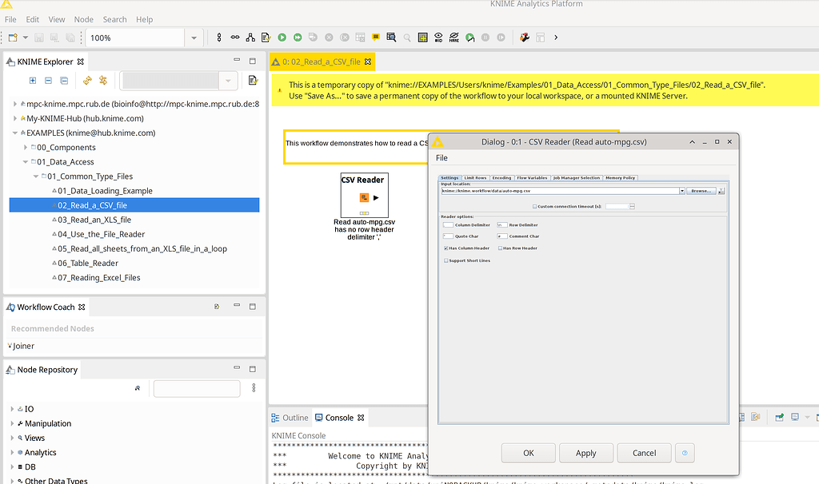The height and width of the screenshot is (484, 819).
Task: Execute all executable nodes
Action: click(x=297, y=37)
